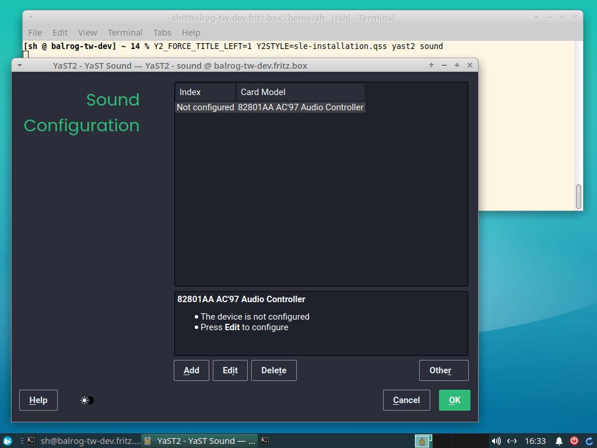Open the notifications bell icon
The width and height of the screenshot is (597, 448).
559,441
